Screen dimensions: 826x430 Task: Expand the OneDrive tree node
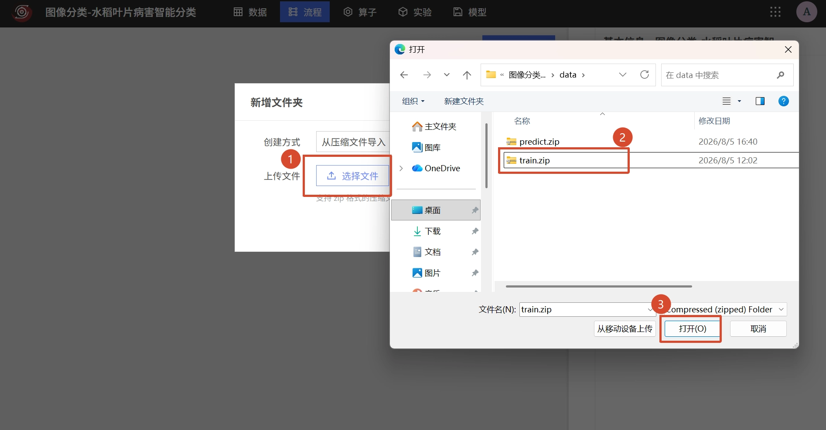pyautogui.click(x=401, y=168)
